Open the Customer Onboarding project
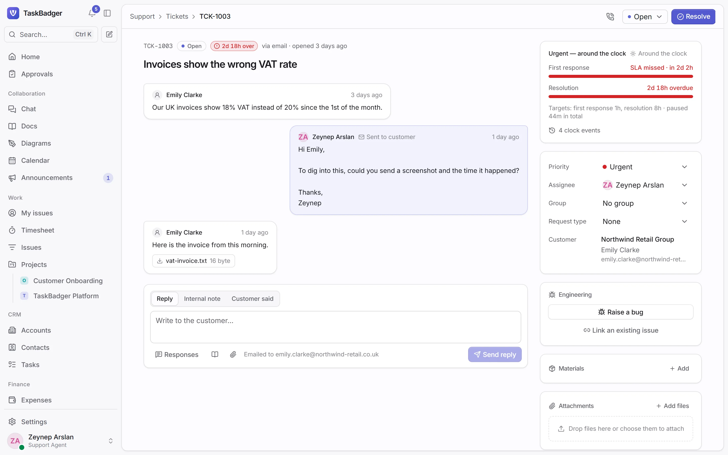Image resolution: width=728 pixels, height=455 pixels. click(x=66, y=281)
